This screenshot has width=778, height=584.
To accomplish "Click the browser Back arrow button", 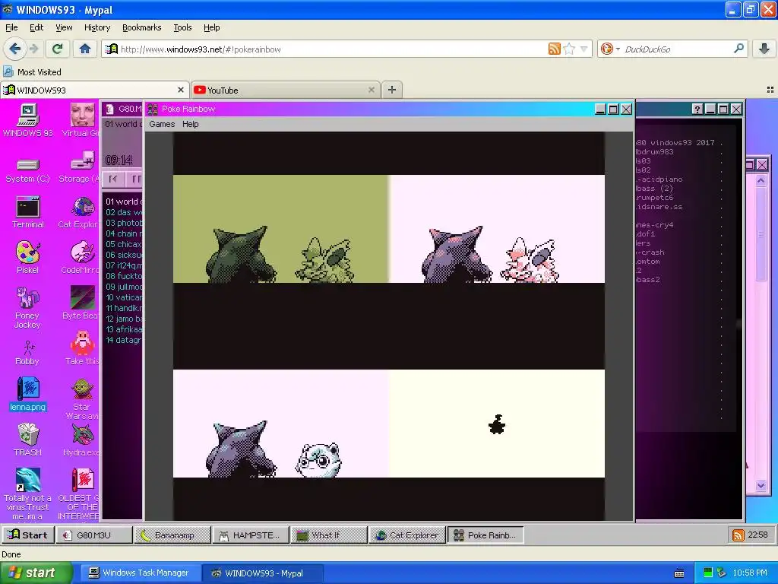I will [14, 49].
